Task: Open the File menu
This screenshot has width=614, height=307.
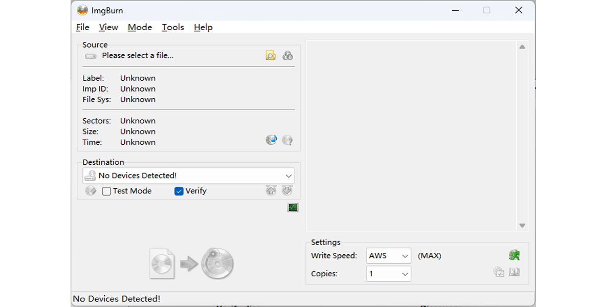Action: coord(82,27)
